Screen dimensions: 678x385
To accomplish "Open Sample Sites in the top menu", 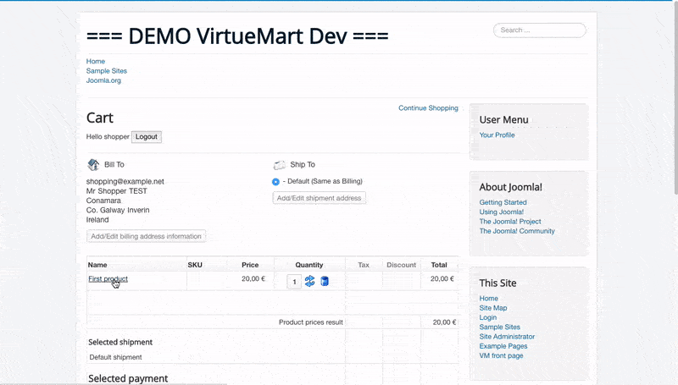I will pos(107,71).
